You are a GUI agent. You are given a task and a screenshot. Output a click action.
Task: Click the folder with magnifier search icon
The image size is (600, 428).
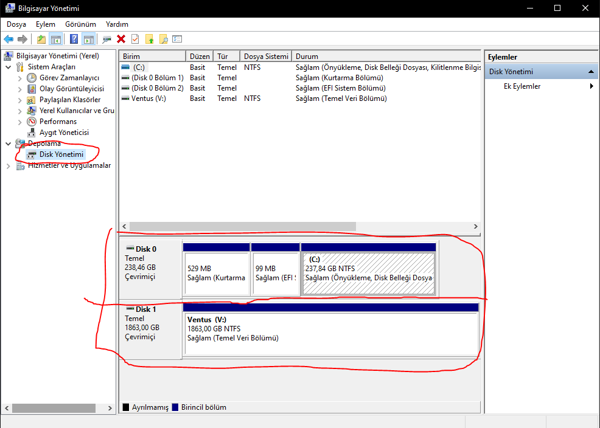pos(164,39)
